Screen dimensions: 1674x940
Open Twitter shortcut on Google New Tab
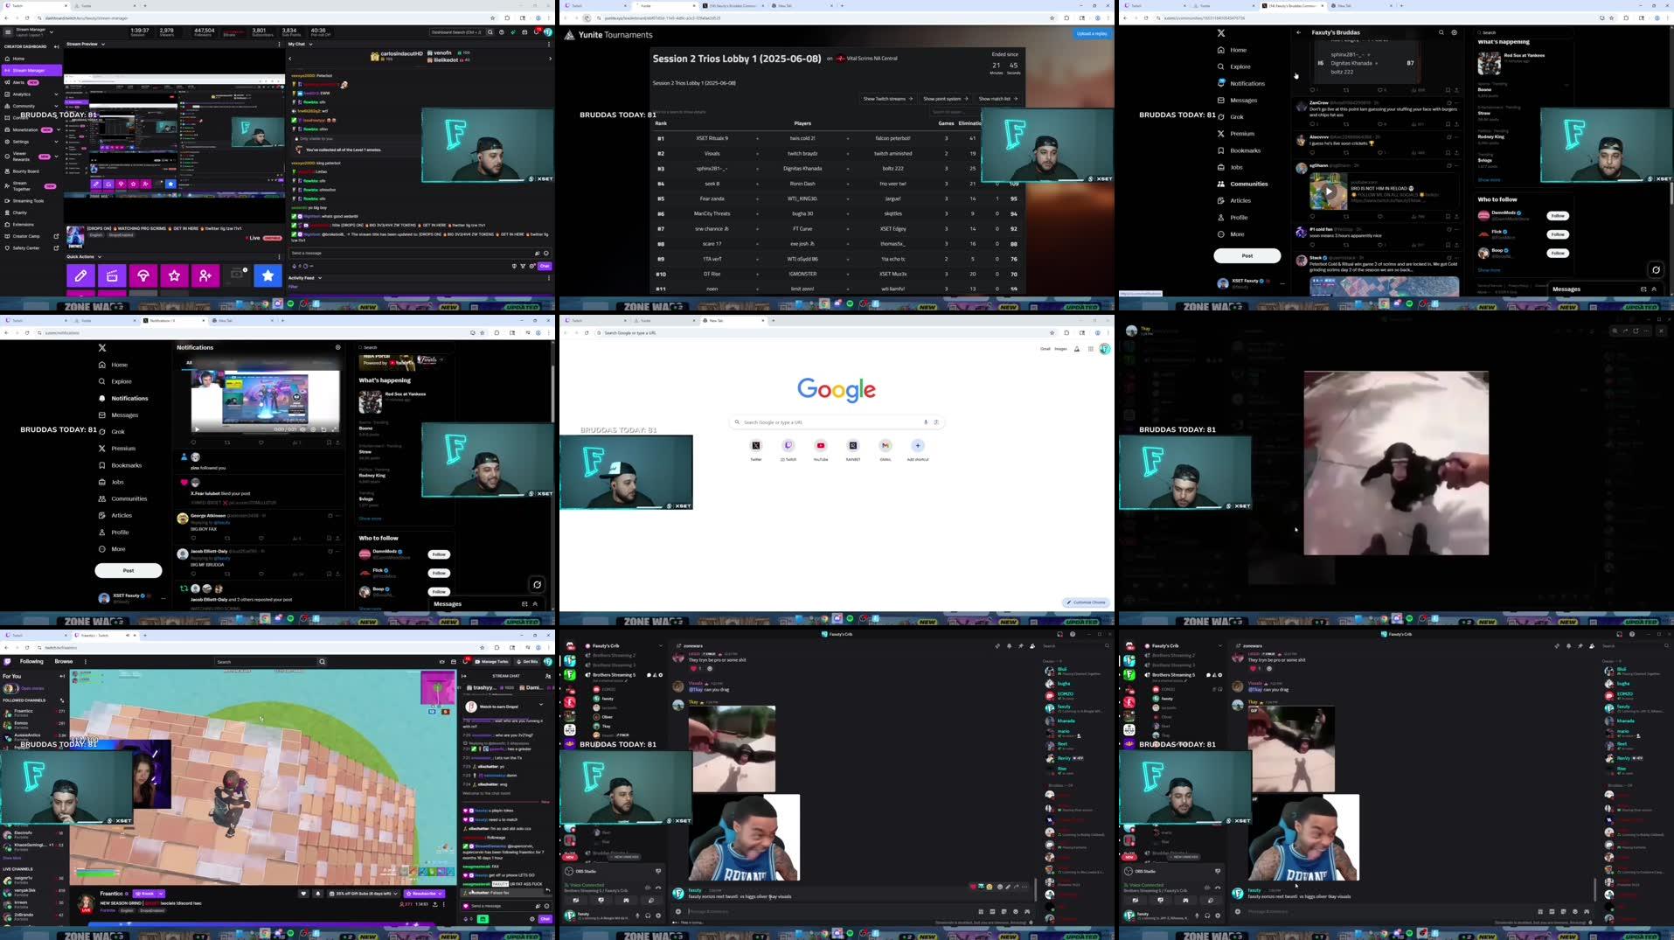point(756,449)
